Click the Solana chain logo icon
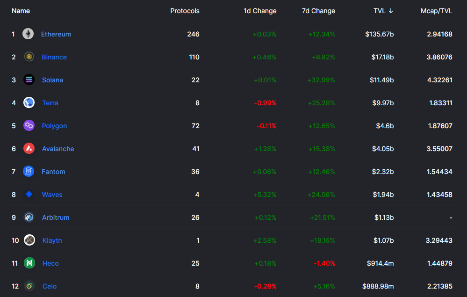This screenshot has height=297, width=467. point(29,80)
